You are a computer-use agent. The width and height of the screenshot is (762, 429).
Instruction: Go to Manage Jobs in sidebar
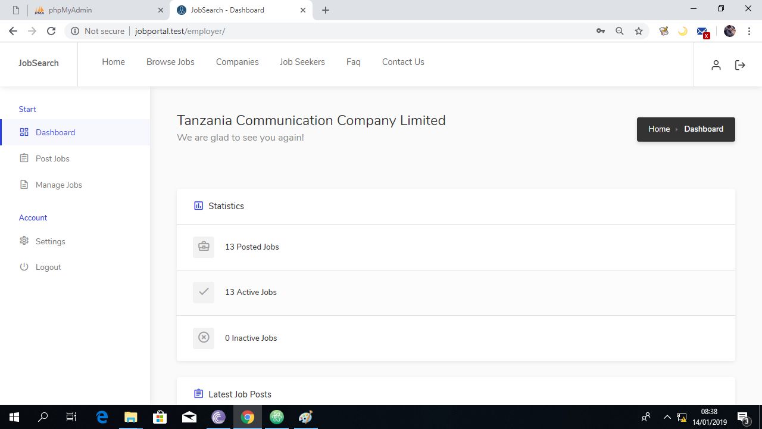tap(58, 185)
